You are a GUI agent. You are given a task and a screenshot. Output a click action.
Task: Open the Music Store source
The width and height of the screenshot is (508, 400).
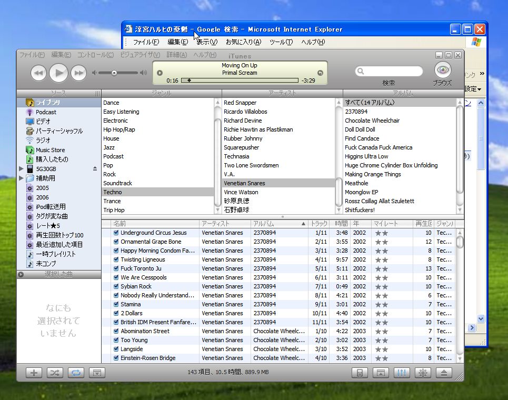click(59, 150)
